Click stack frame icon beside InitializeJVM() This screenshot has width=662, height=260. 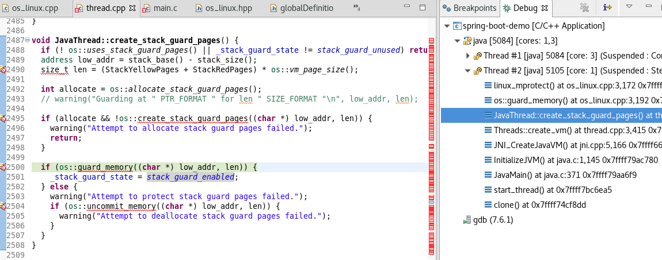click(488, 160)
